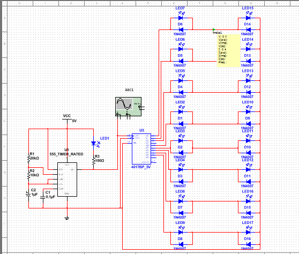The height and width of the screenshot is (254, 299).
Task: Click the VCC 5V power source
Action: [x=67, y=119]
